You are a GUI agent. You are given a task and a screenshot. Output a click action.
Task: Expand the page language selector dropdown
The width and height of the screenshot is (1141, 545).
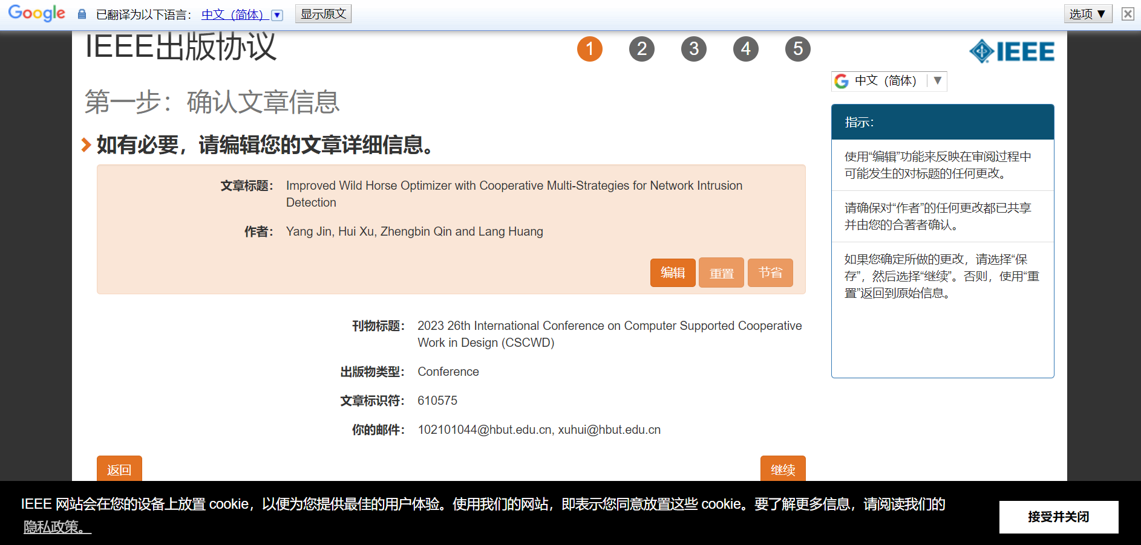[937, 80]
